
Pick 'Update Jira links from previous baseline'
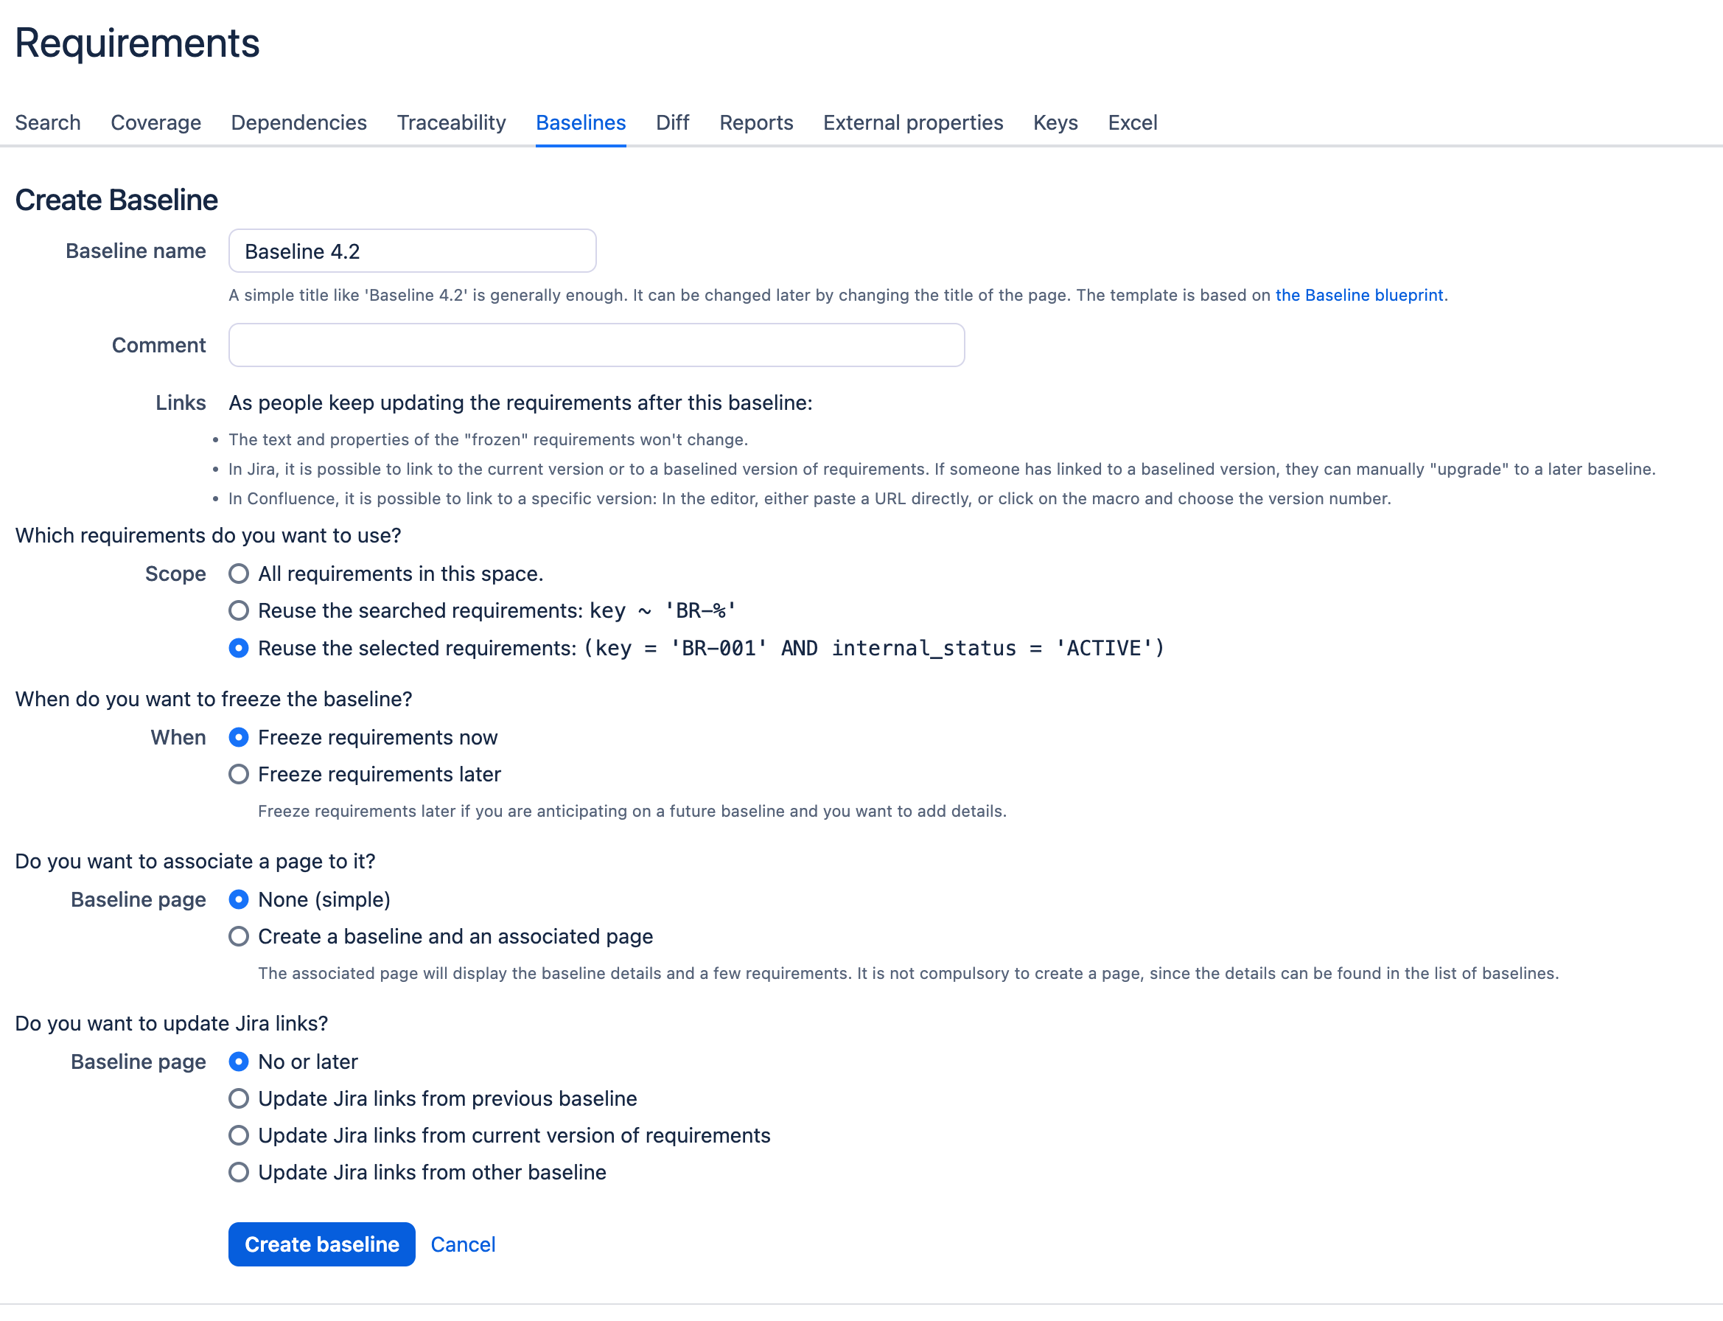238,1098
